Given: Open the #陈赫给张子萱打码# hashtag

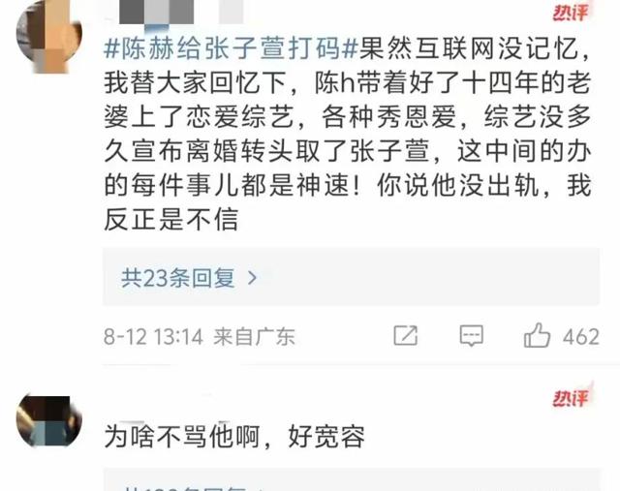Looking at the screenshot, I should click(231, 49).
